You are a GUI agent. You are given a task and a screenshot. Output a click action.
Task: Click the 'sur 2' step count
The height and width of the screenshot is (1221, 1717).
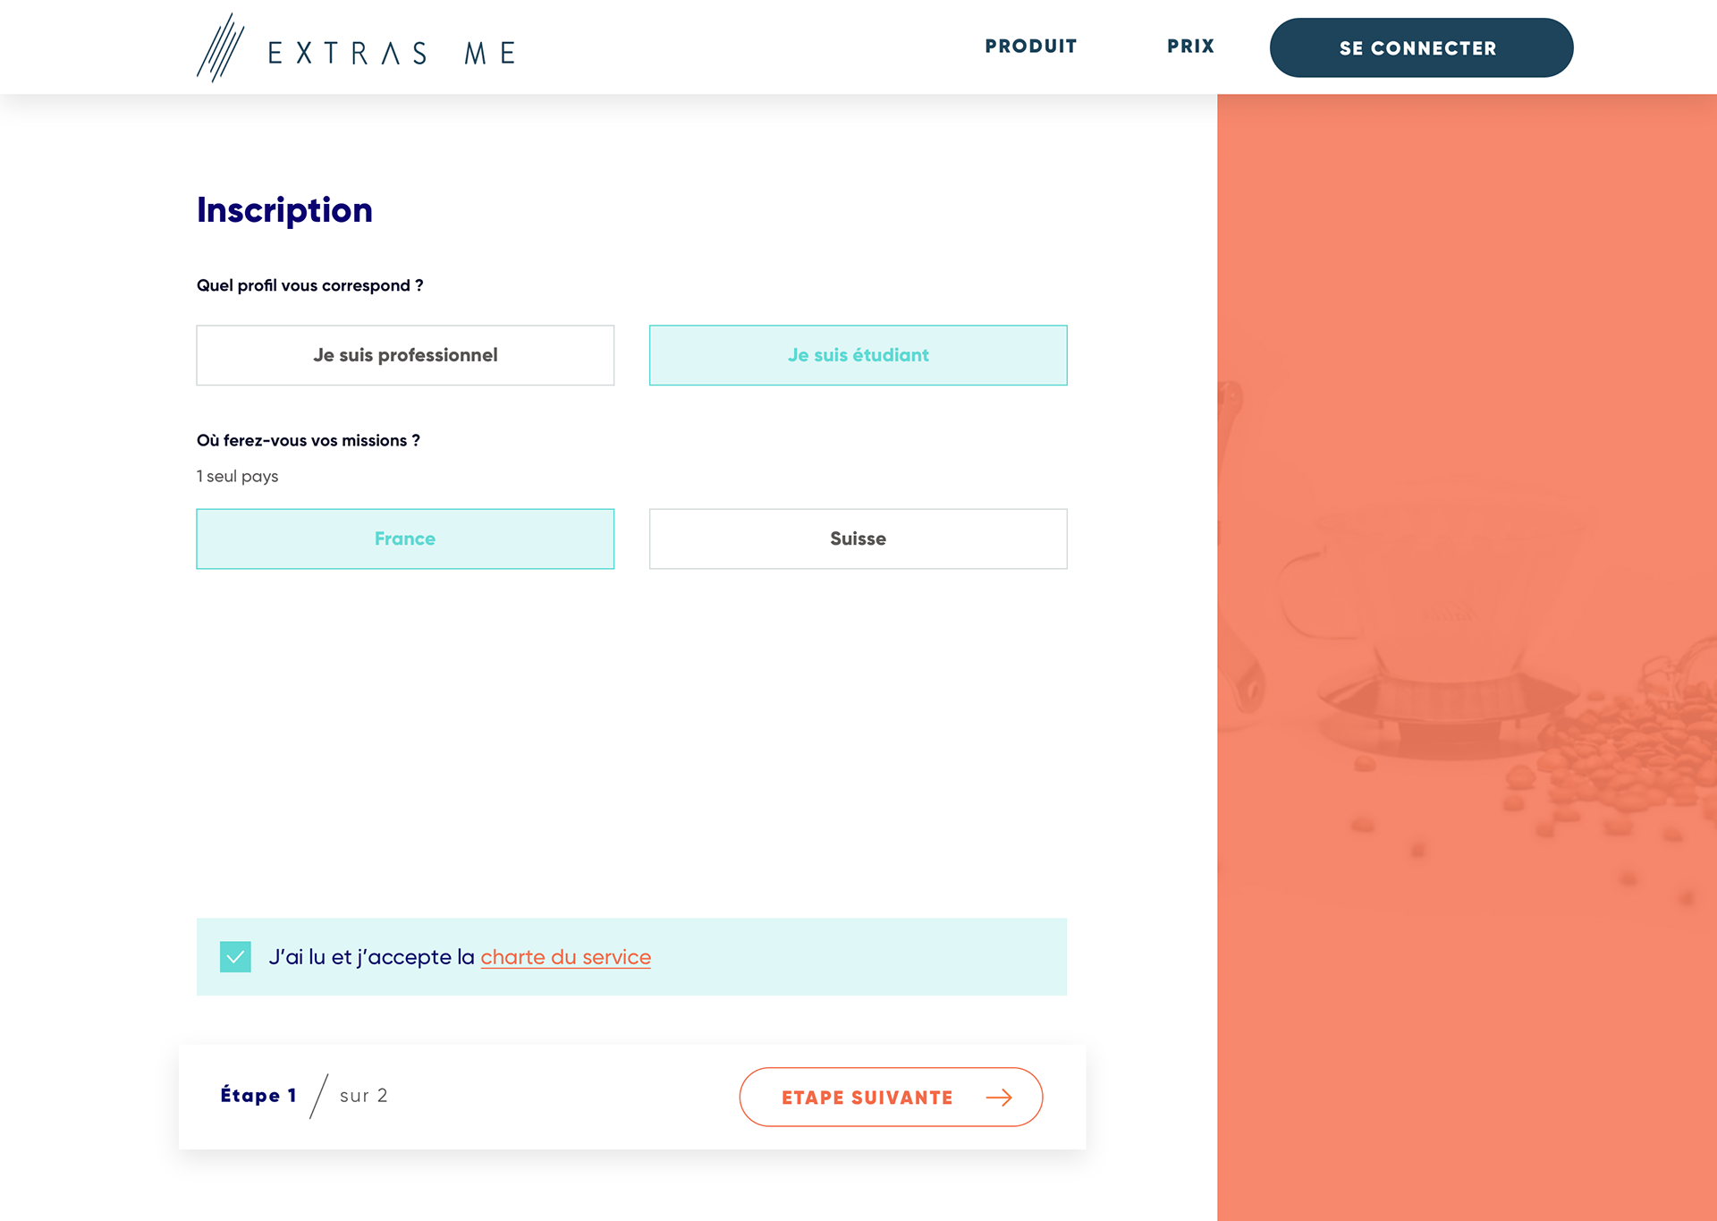pos(363,1096)
